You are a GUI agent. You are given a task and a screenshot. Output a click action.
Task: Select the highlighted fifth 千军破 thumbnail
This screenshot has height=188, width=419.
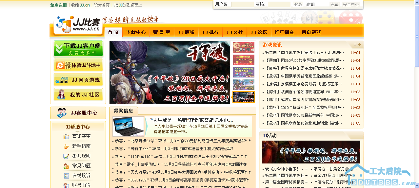click(244, 97)
